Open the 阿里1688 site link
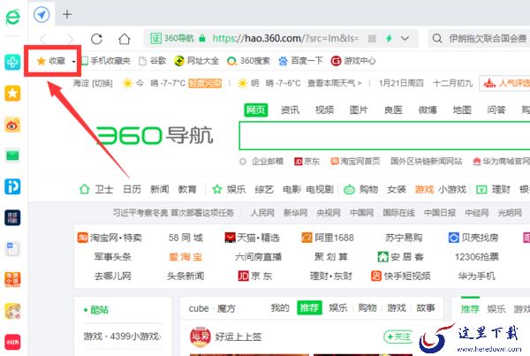The height and width of the screenshot is (356, 530). 328,238
